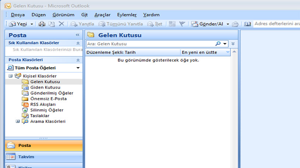Expand the query builder chevron
The width and height of the screenshot is (300, 168).
point(233,44)
